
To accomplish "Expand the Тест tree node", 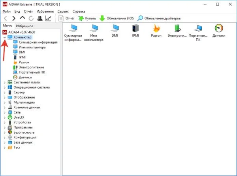I will point(4,148).
